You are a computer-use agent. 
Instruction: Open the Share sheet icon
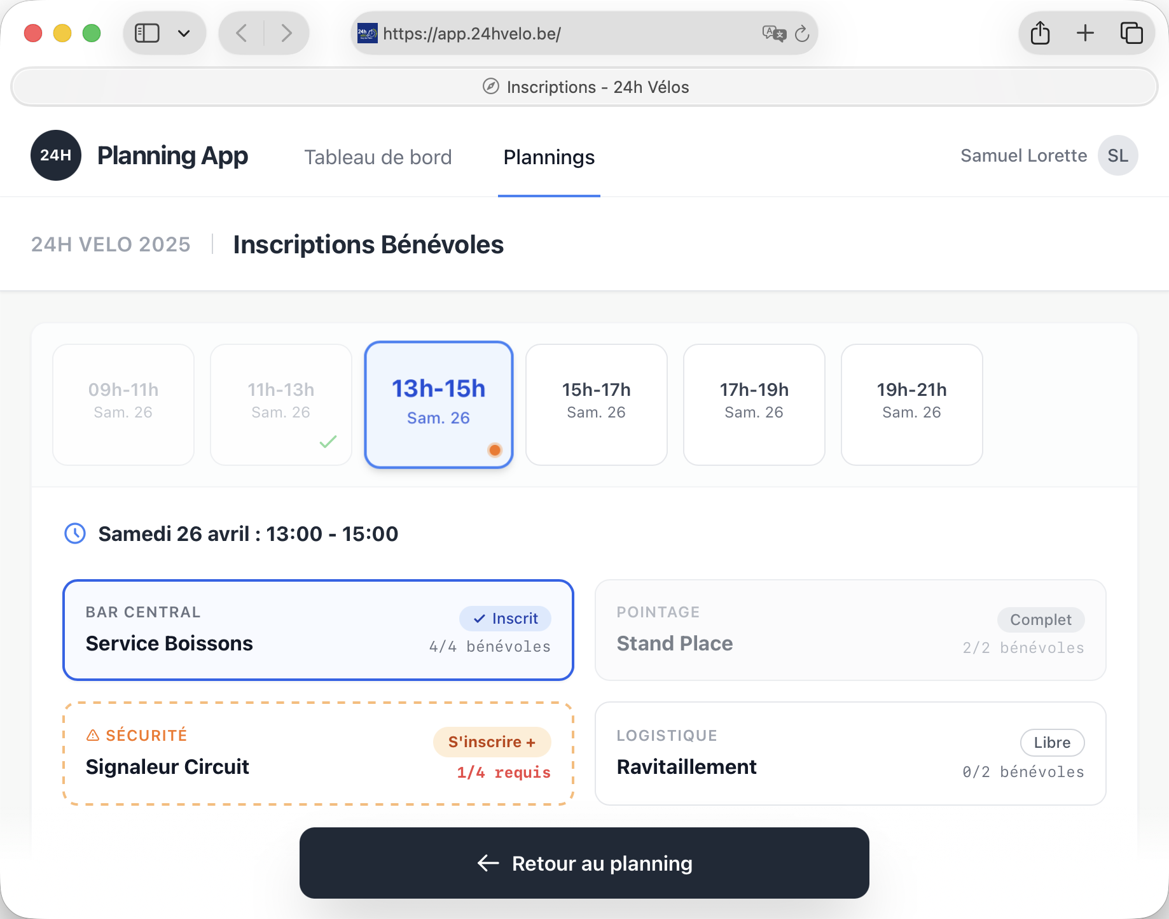click(x=1040, y=33)
